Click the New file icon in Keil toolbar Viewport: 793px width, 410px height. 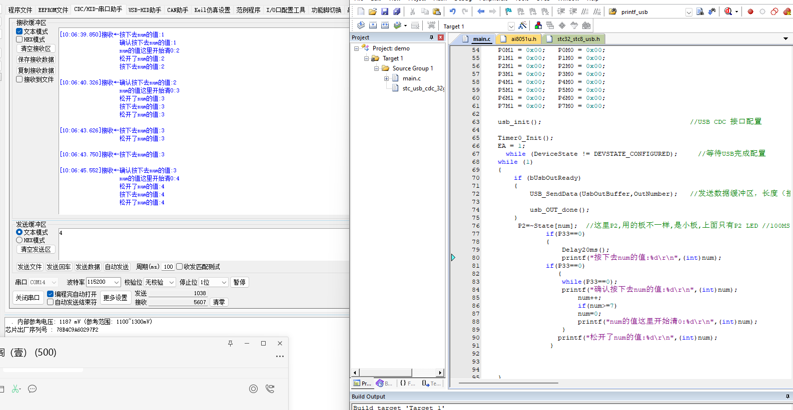tap(361, 11)
